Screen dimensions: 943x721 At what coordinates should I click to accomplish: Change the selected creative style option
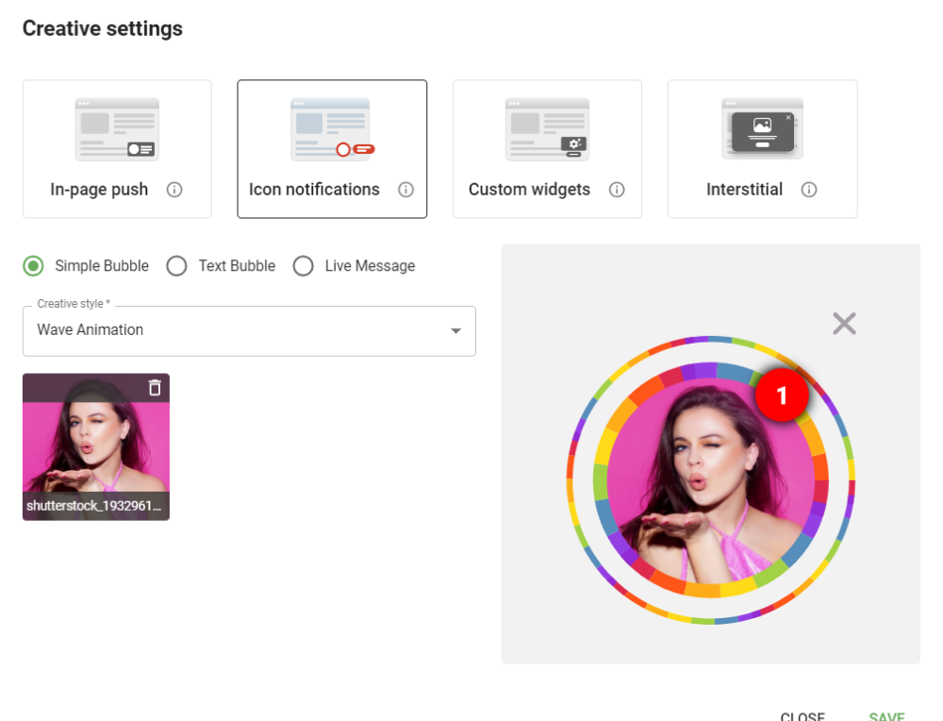coord(249,330)
